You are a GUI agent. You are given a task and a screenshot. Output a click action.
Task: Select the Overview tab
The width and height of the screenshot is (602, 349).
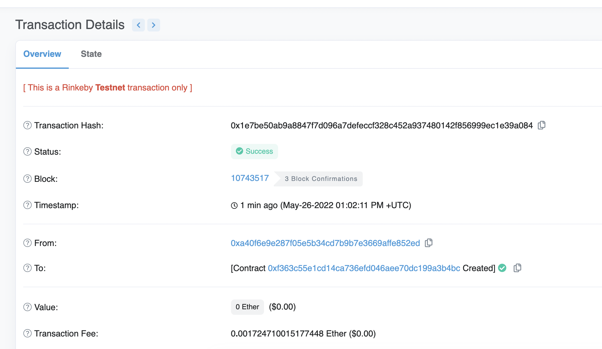pos(42,54)
